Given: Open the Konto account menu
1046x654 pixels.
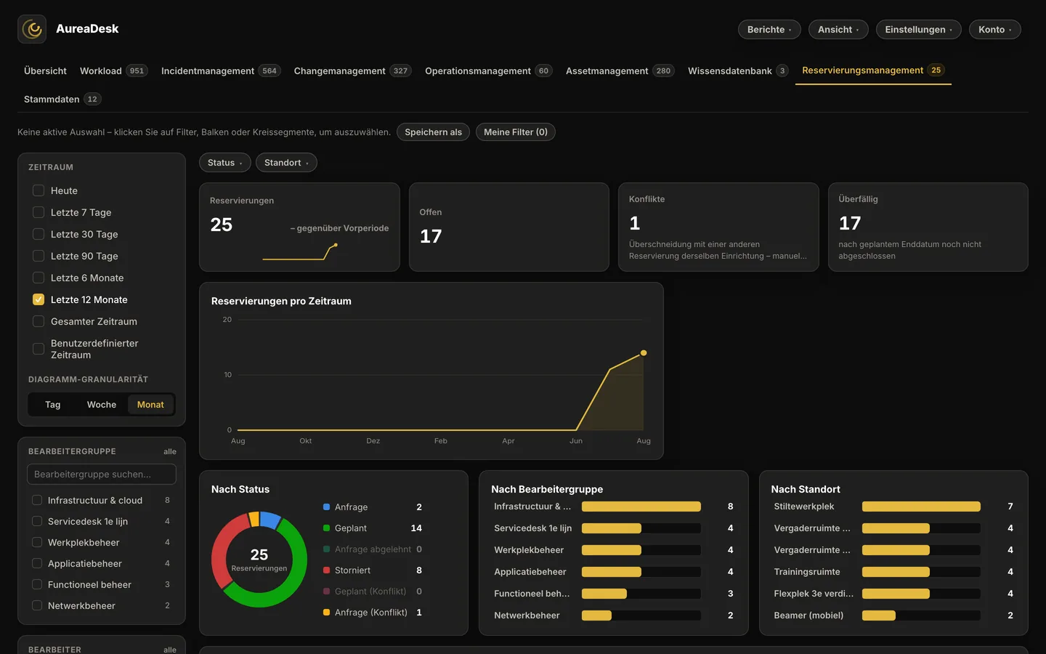Looking at the screenshot, I should (995, 30).
